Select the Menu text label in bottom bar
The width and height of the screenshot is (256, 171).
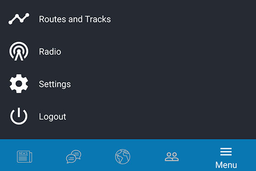click(226, 165)
